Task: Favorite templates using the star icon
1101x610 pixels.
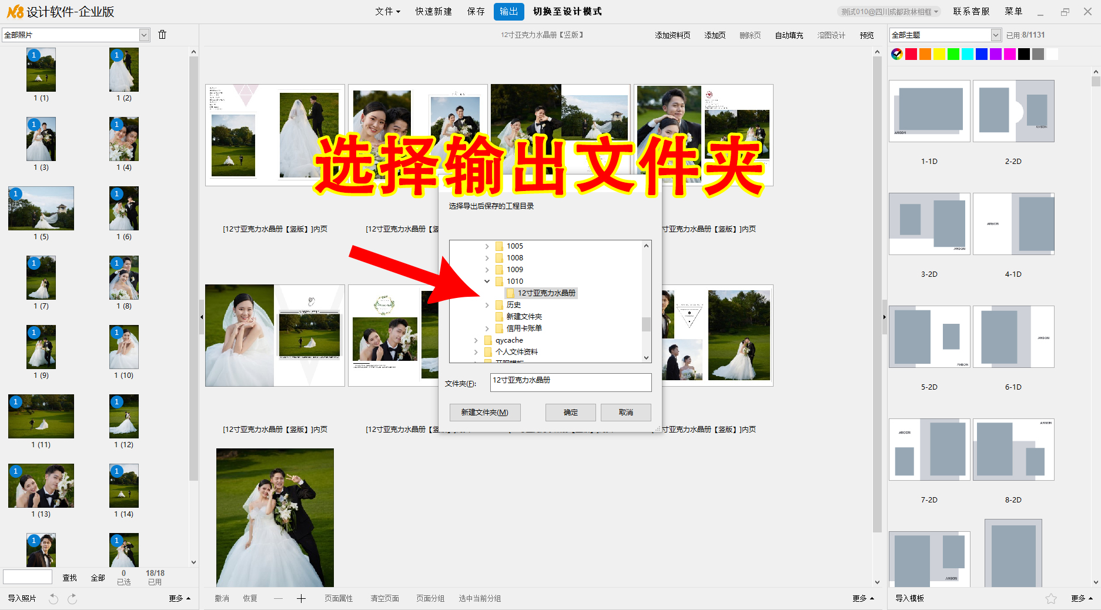Action: click(x=1051, y=599)
